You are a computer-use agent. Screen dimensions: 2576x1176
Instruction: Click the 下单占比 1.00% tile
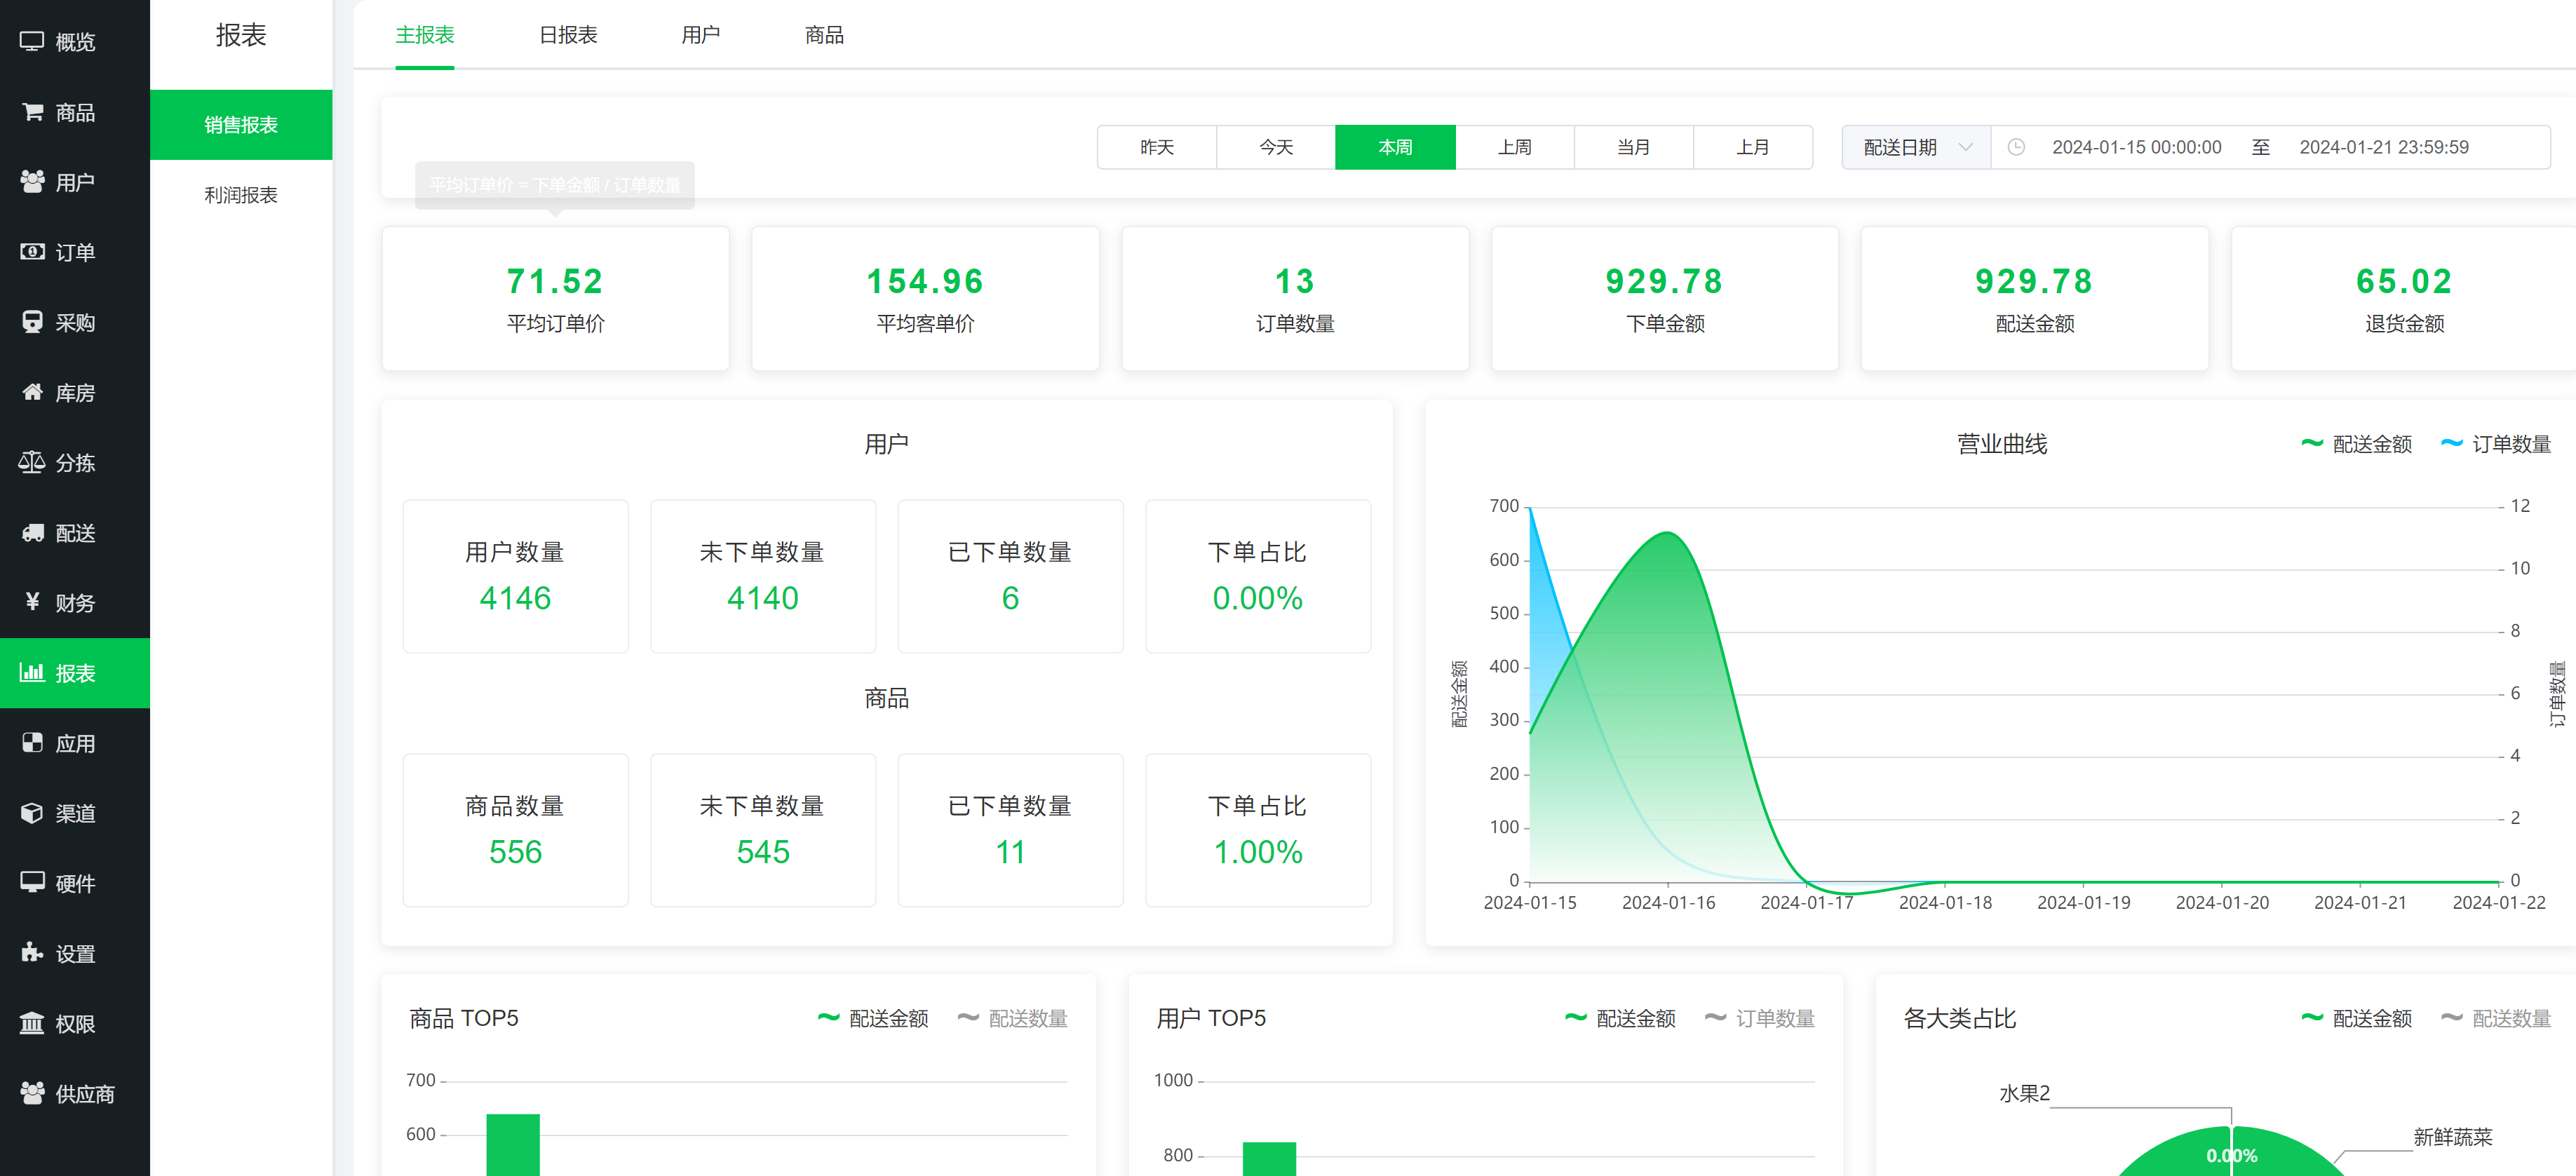(1258, 831)
